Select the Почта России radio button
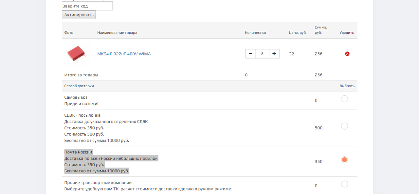419x194 pixels. [x=344, y=160]
